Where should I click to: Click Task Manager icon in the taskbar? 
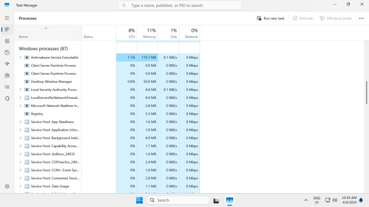click(x=229, y=200)
